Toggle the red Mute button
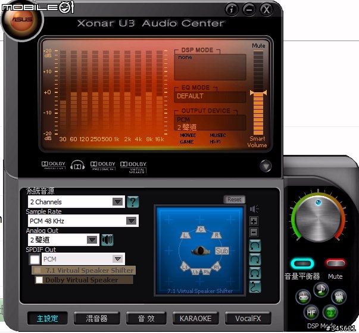 335,263
